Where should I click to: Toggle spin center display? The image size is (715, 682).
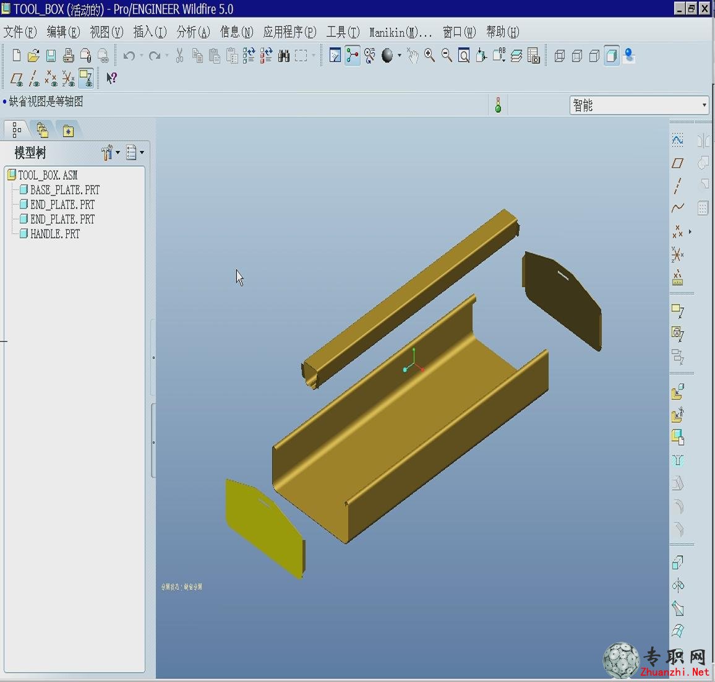click(353, 56)
